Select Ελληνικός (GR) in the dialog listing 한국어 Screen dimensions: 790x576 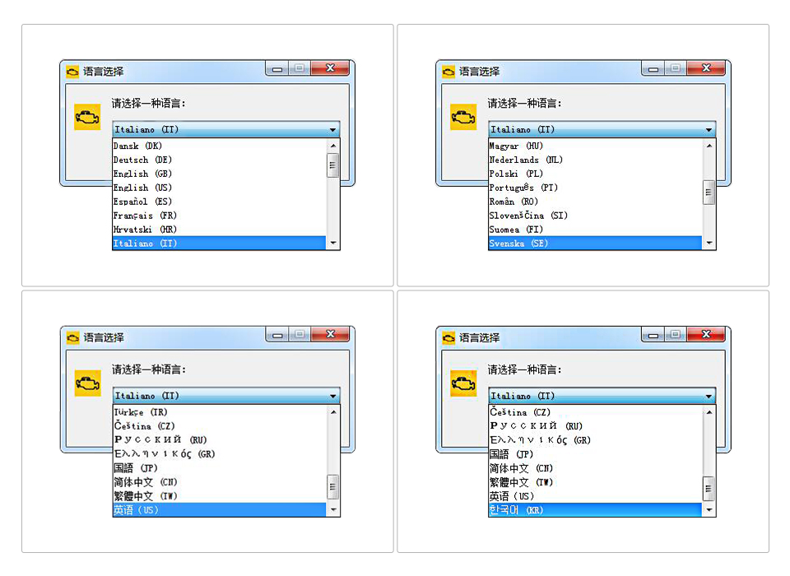click(x=595, y=440)
